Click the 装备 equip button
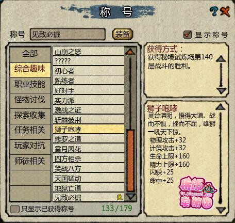235x223 pixels. [x=123, y=34]
